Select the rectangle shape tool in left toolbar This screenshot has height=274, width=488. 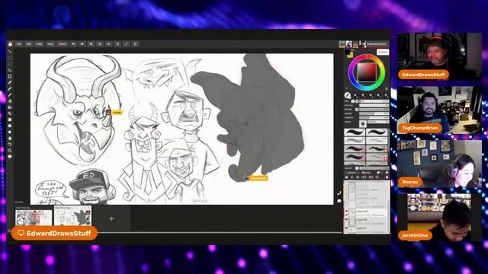[x=10, y=119]
